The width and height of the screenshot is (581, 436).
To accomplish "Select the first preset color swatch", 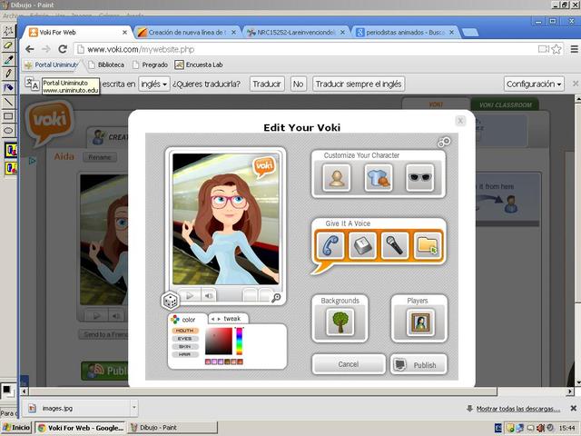I will click(x=208, y=362).
